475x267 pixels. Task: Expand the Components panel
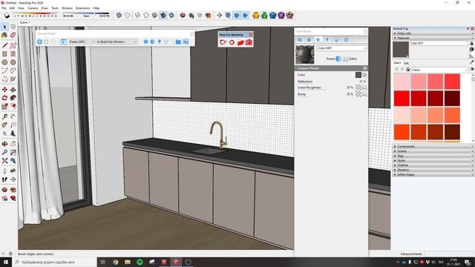click(x=433, y=146)
